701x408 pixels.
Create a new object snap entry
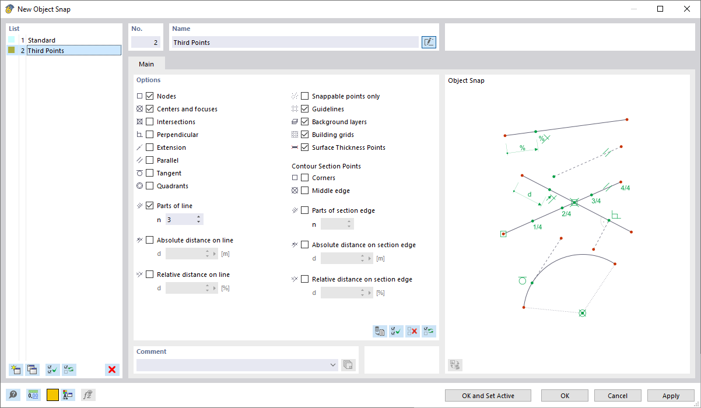(15, 370)
